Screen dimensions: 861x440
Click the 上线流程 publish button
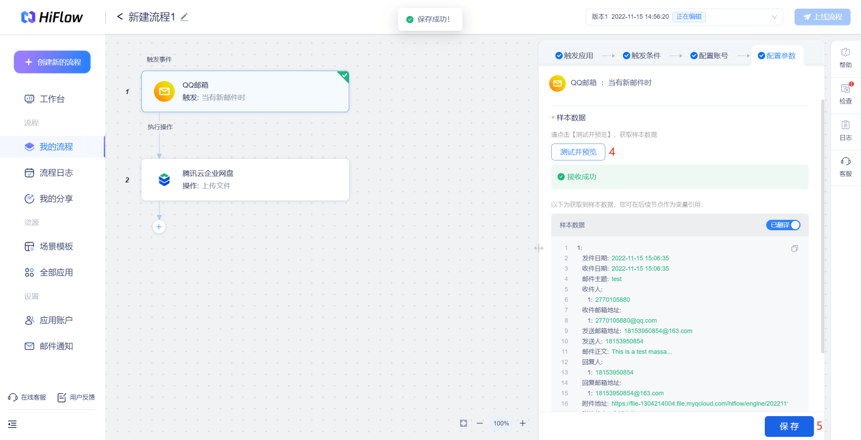coord(822,17)
